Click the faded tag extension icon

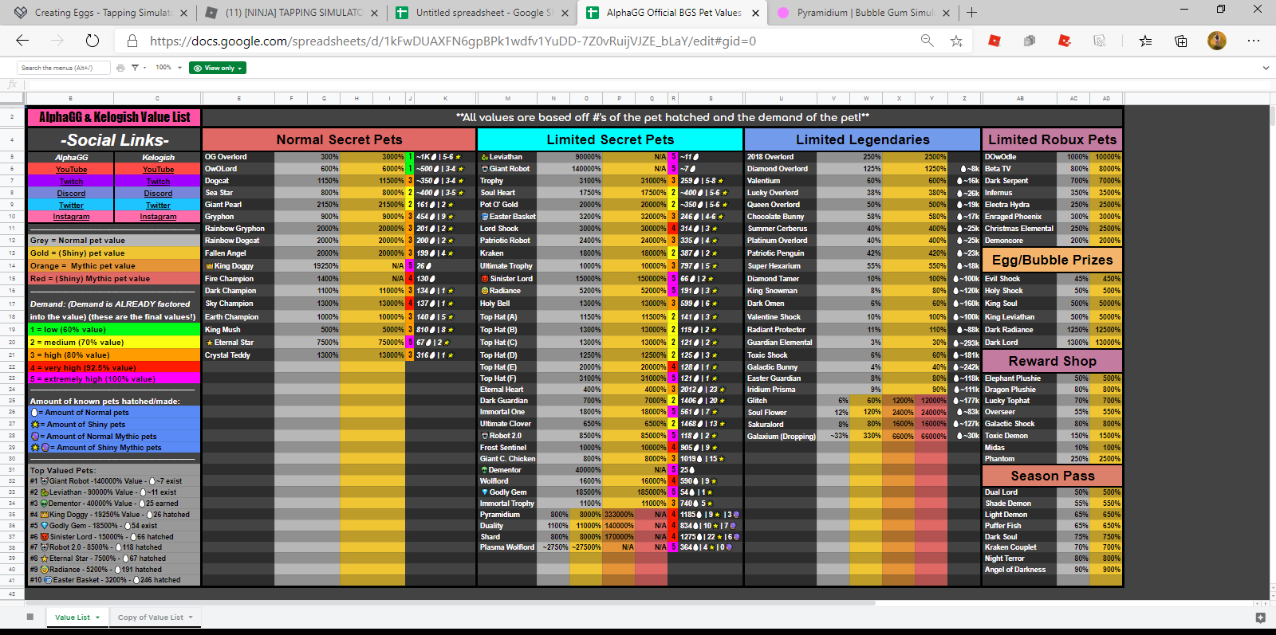pyautogui.click(x=1100, y=41)
